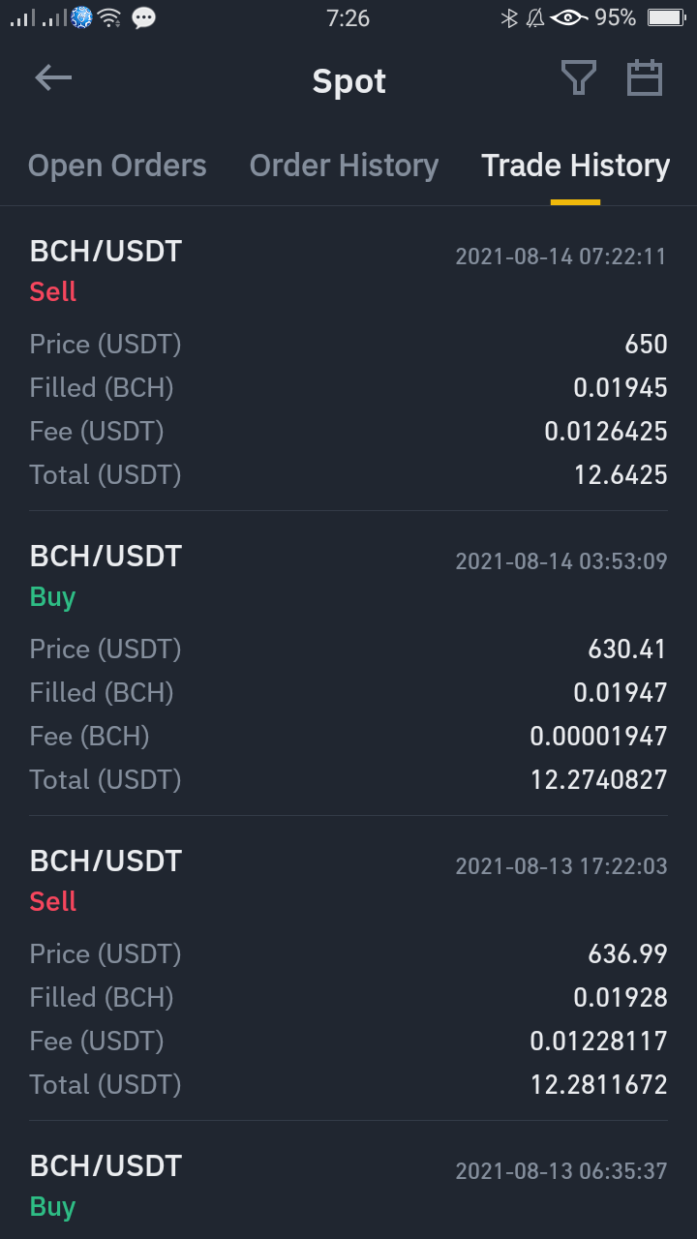Tap the 12.6425 total value

point(621,474)
